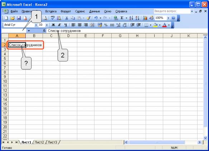Screen dimensions: 209x151
Task: Click the row 10 header
Action: pos(5,81)
